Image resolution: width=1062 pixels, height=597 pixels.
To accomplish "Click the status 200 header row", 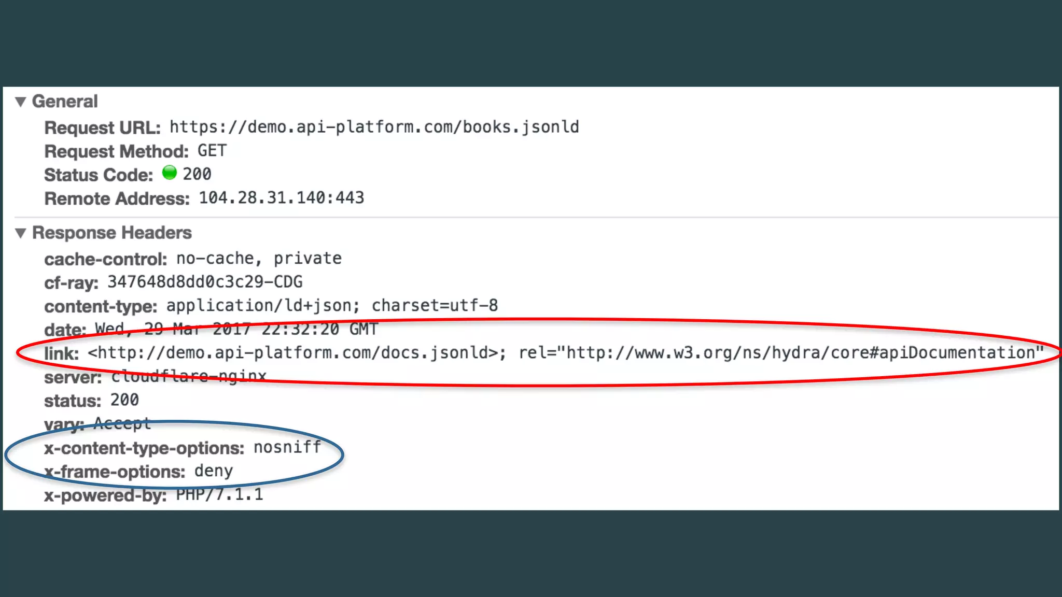I will click(x=92, y=401).
